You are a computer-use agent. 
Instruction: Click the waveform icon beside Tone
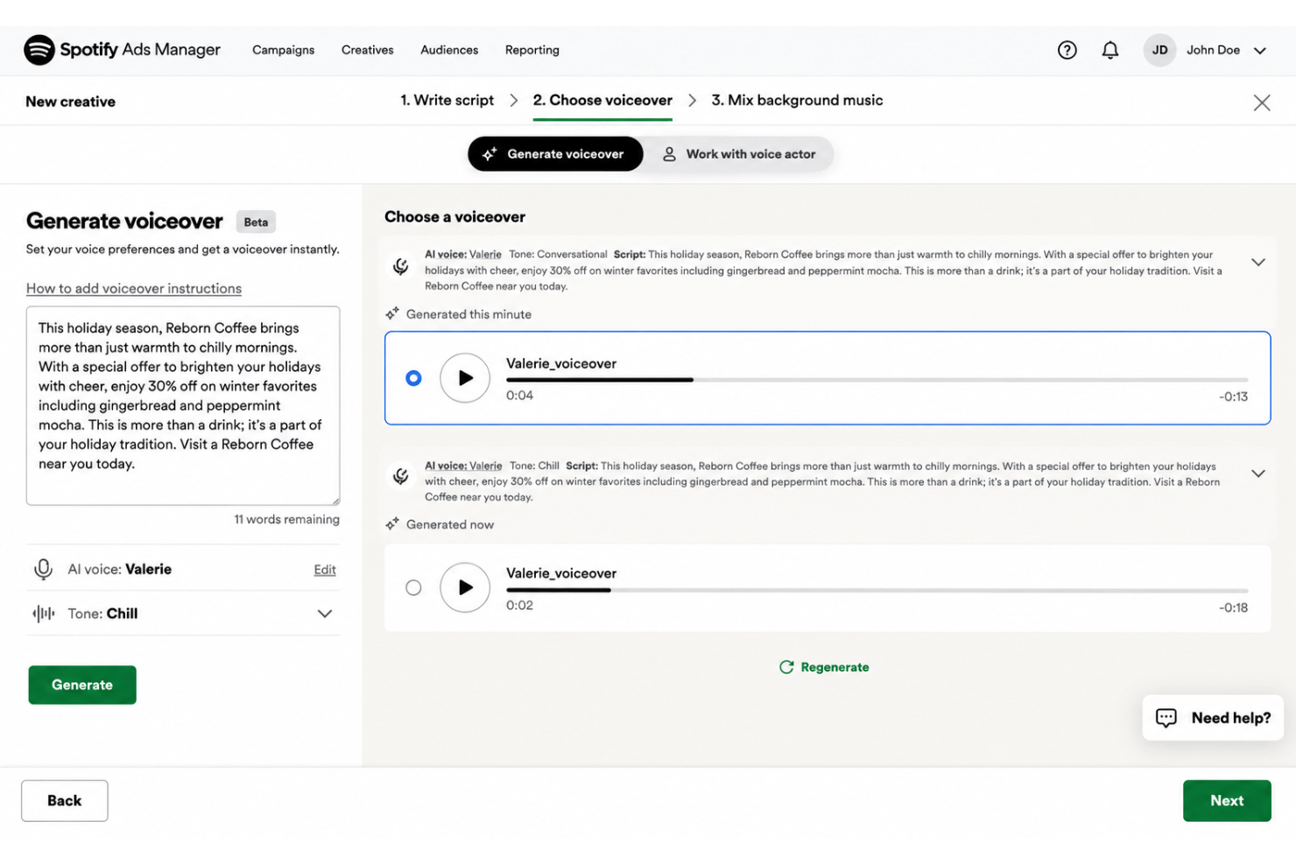(43, 614)
